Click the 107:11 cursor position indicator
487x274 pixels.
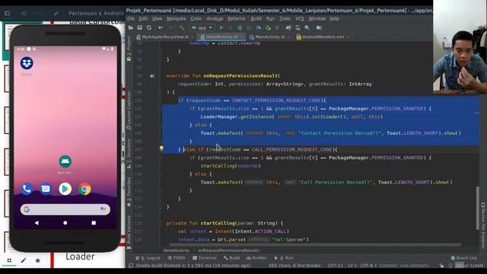point(335,266)
